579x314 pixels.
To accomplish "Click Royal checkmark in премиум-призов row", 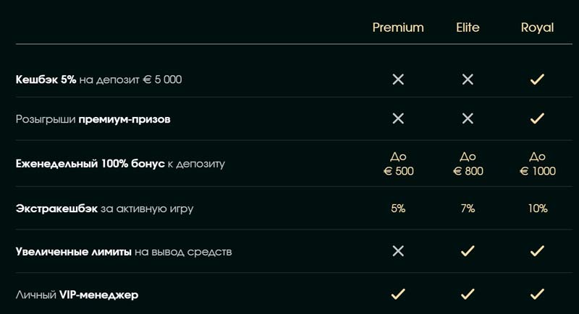I will 537,118.
